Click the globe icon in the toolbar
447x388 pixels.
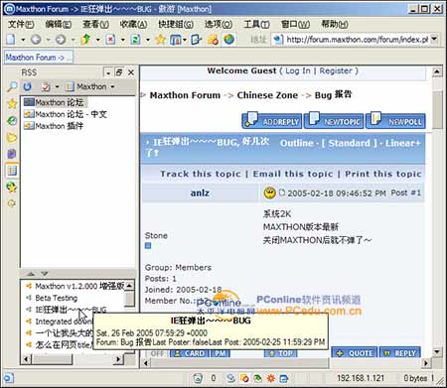(228, 40)
